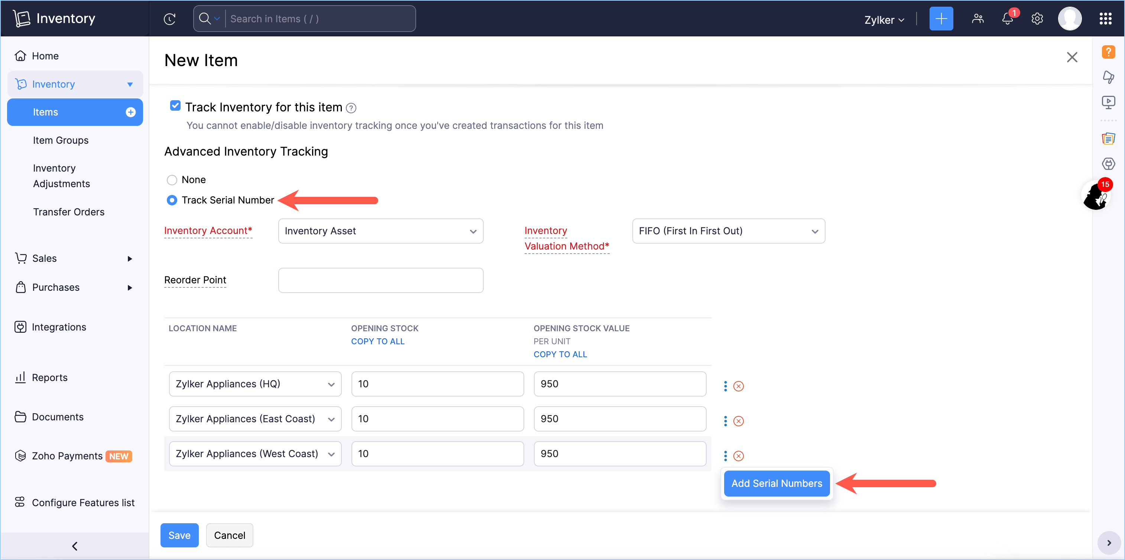Image resolution: width=1125 pixels, height=560 pixels.
Task: Open the notifications bell
Action: pyautogui.click(x=1007, y=19)
